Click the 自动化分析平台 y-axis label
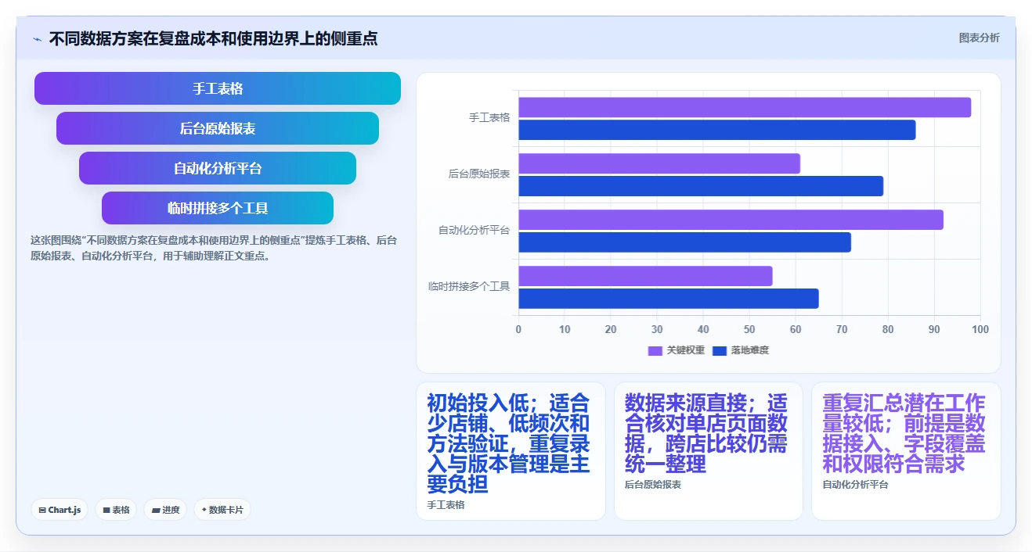The width and height of the screenshot is (1032, 552). pos(474,230)
